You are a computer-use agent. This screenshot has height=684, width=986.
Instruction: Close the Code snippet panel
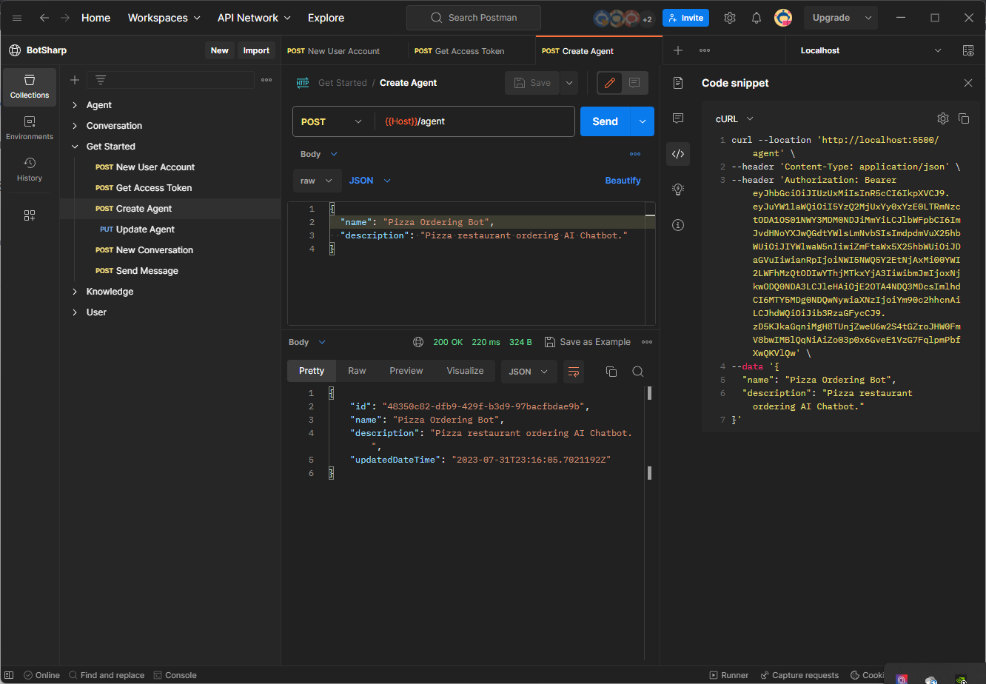pyautogui.click(x=968, y=83)
